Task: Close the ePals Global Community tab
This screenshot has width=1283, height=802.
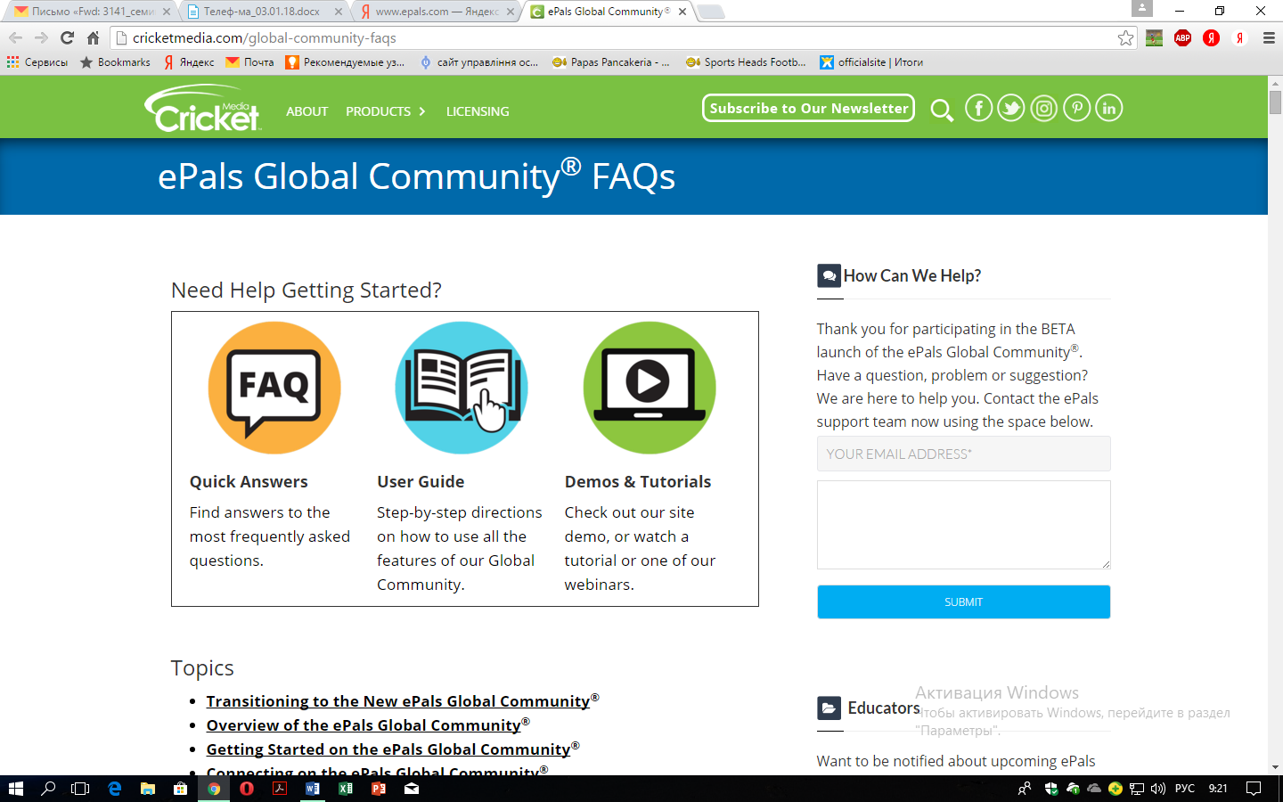Action: [x=682, y=12]
